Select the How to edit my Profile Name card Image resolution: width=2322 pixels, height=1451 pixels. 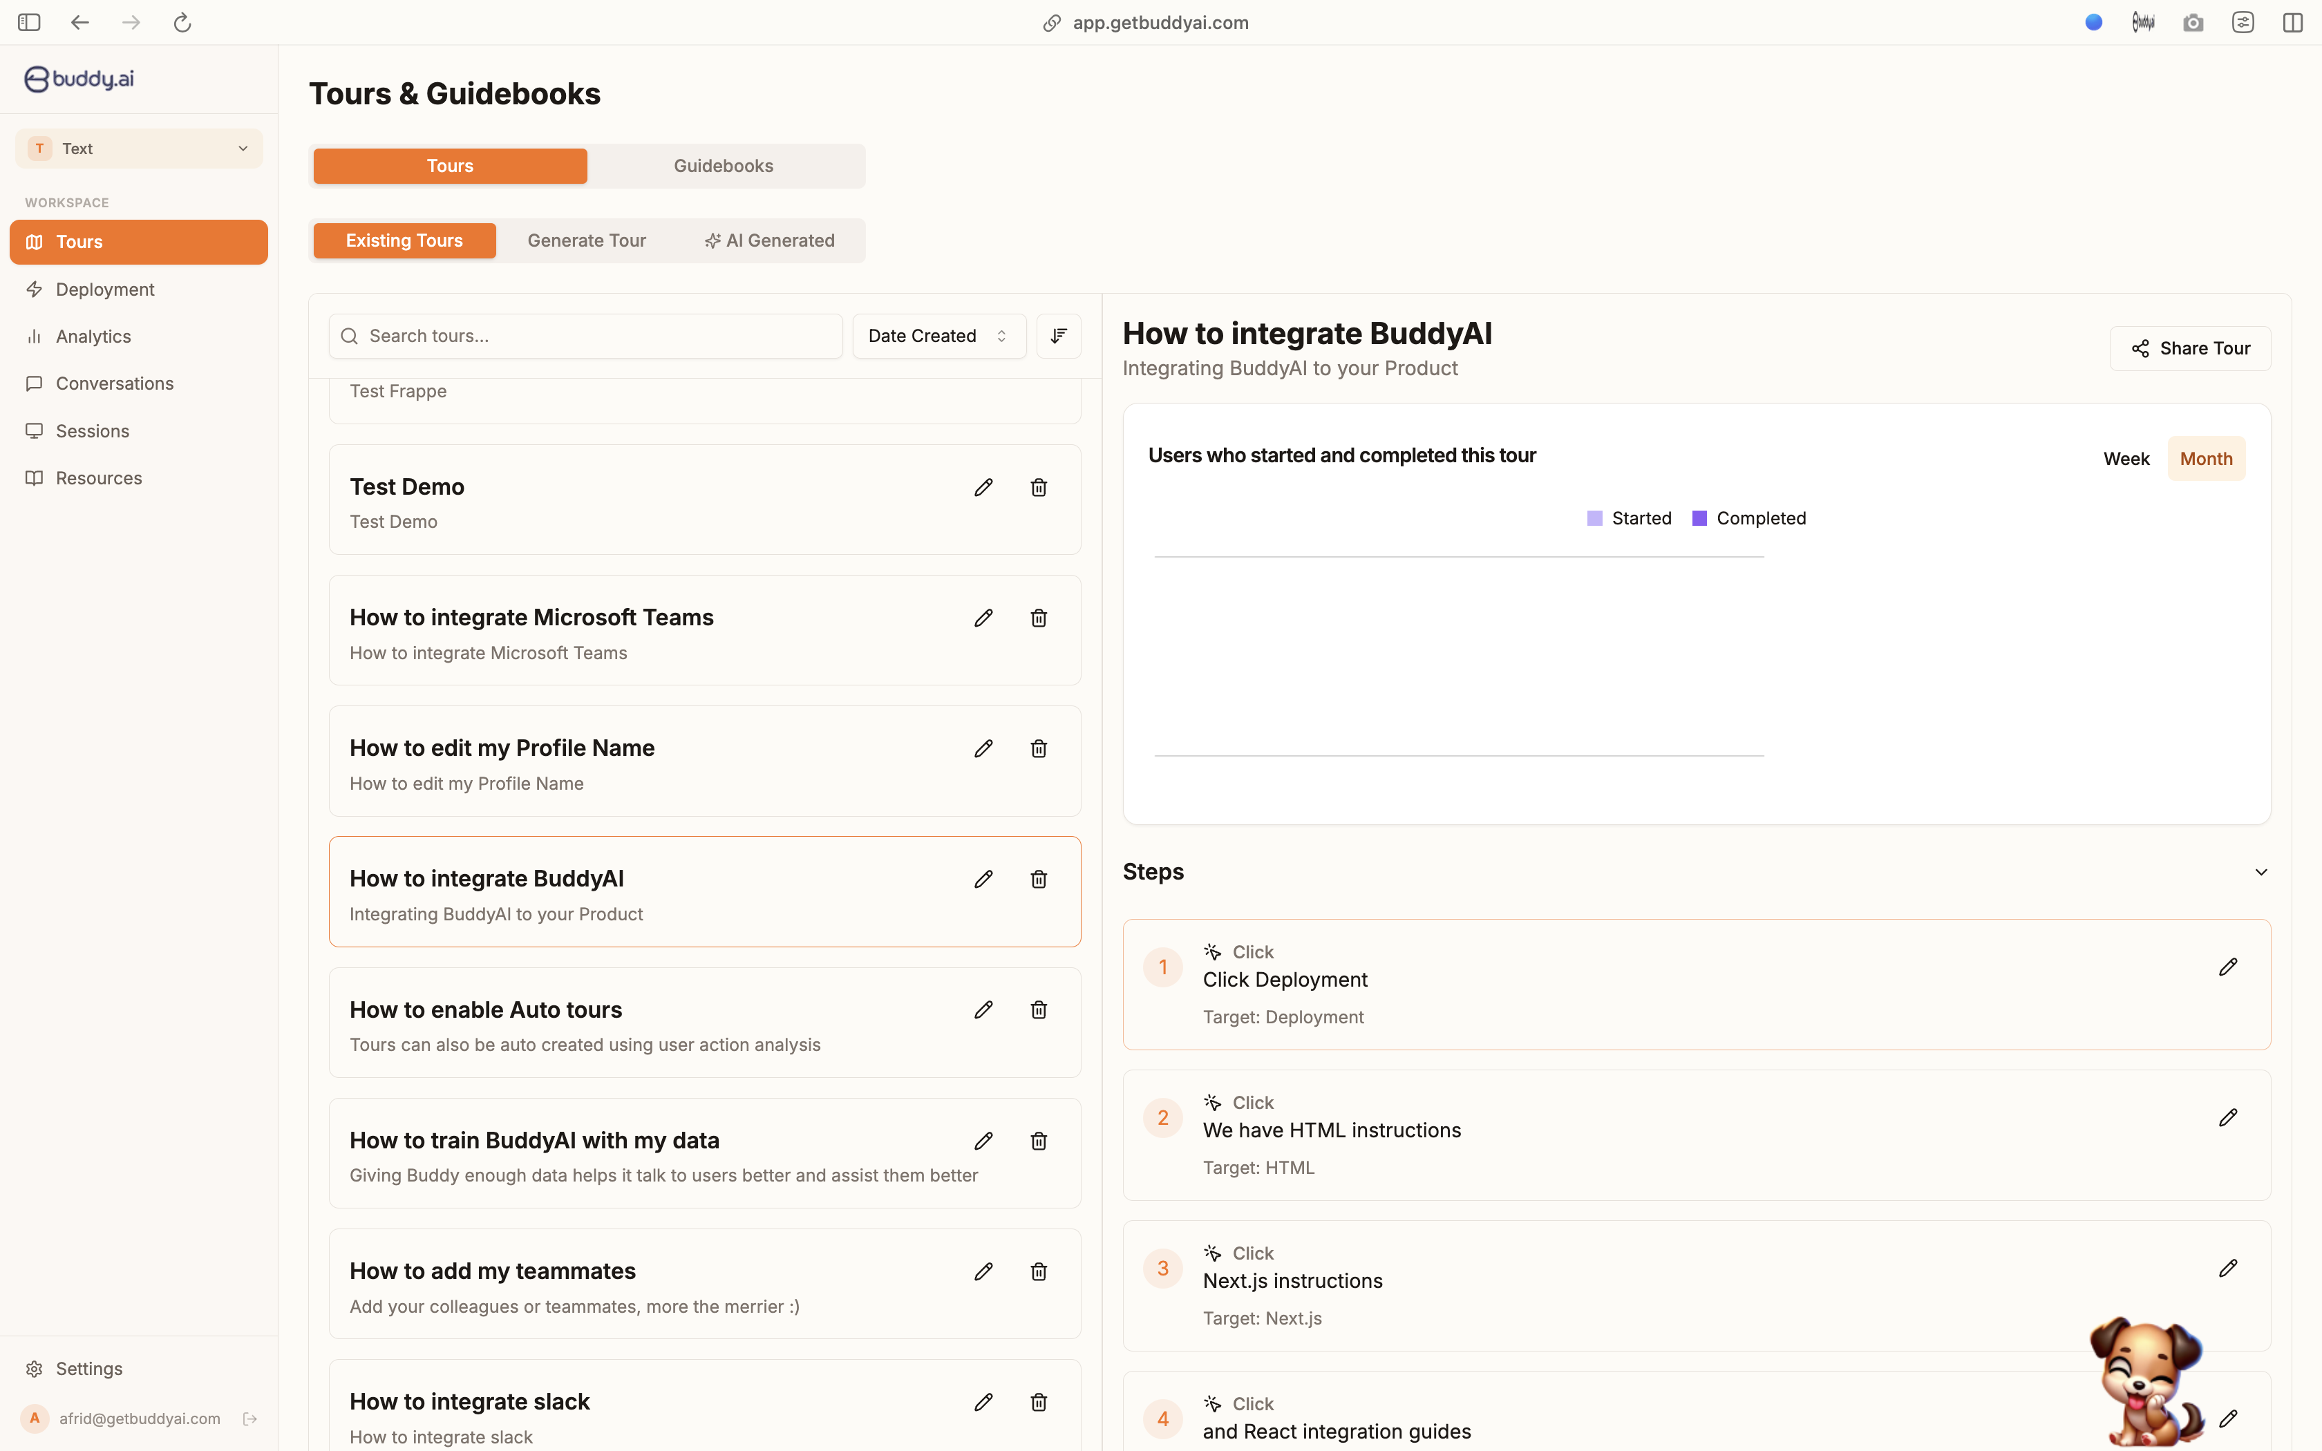704,761
